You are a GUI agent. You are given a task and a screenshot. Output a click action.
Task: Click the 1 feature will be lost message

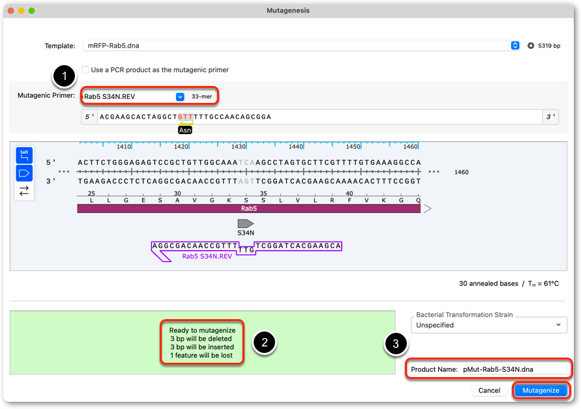click(x=201, y=356)
